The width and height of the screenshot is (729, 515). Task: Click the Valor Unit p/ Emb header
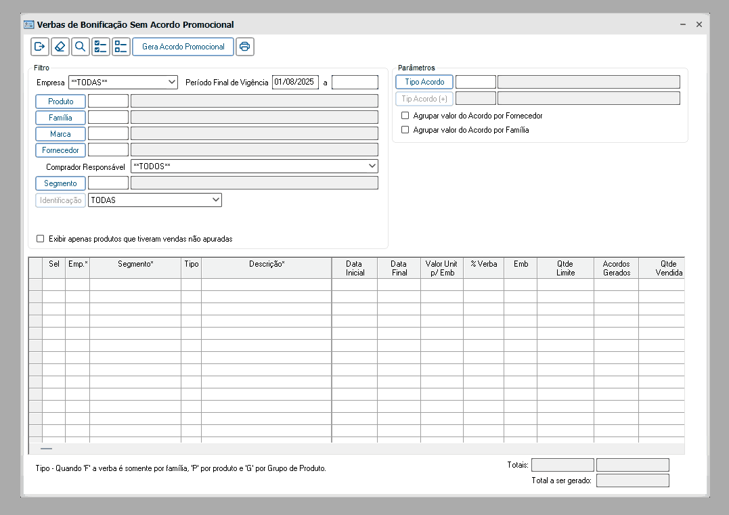(442, 268)
